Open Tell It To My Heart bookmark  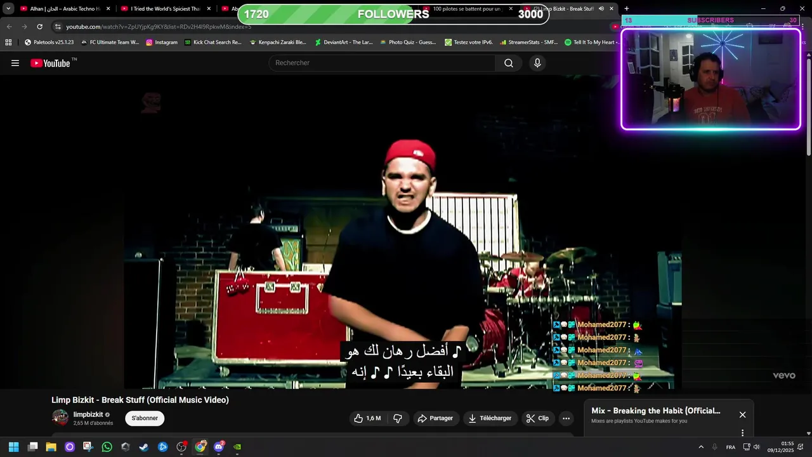[591, 43]
